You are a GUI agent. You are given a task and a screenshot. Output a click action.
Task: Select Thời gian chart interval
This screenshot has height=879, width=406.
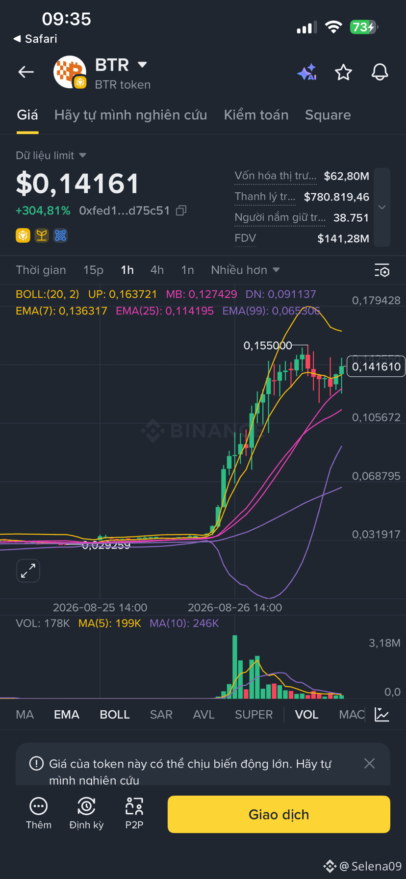coord(41,270)
